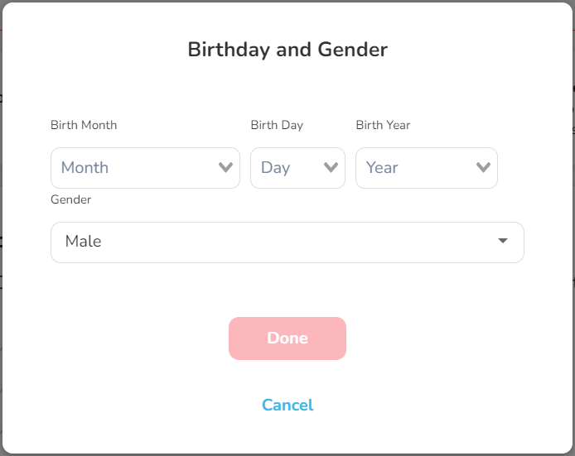Screen dimensions: 575x456
Task: Click the "Day" placeholder text
Action: pyautogui.click(x=275, y=167)
